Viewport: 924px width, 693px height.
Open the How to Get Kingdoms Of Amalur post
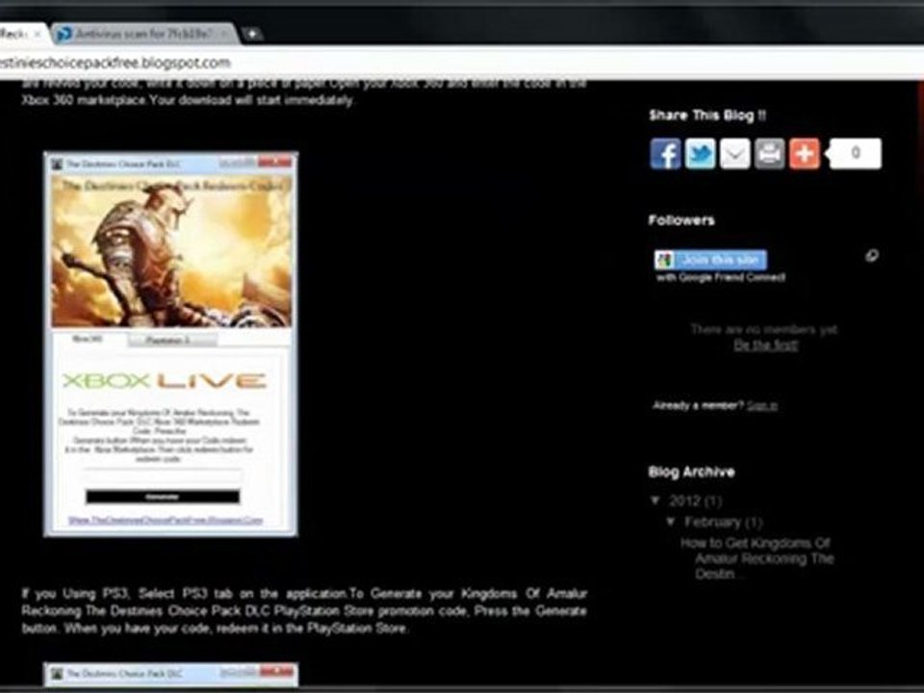click(x=757, y=558)
